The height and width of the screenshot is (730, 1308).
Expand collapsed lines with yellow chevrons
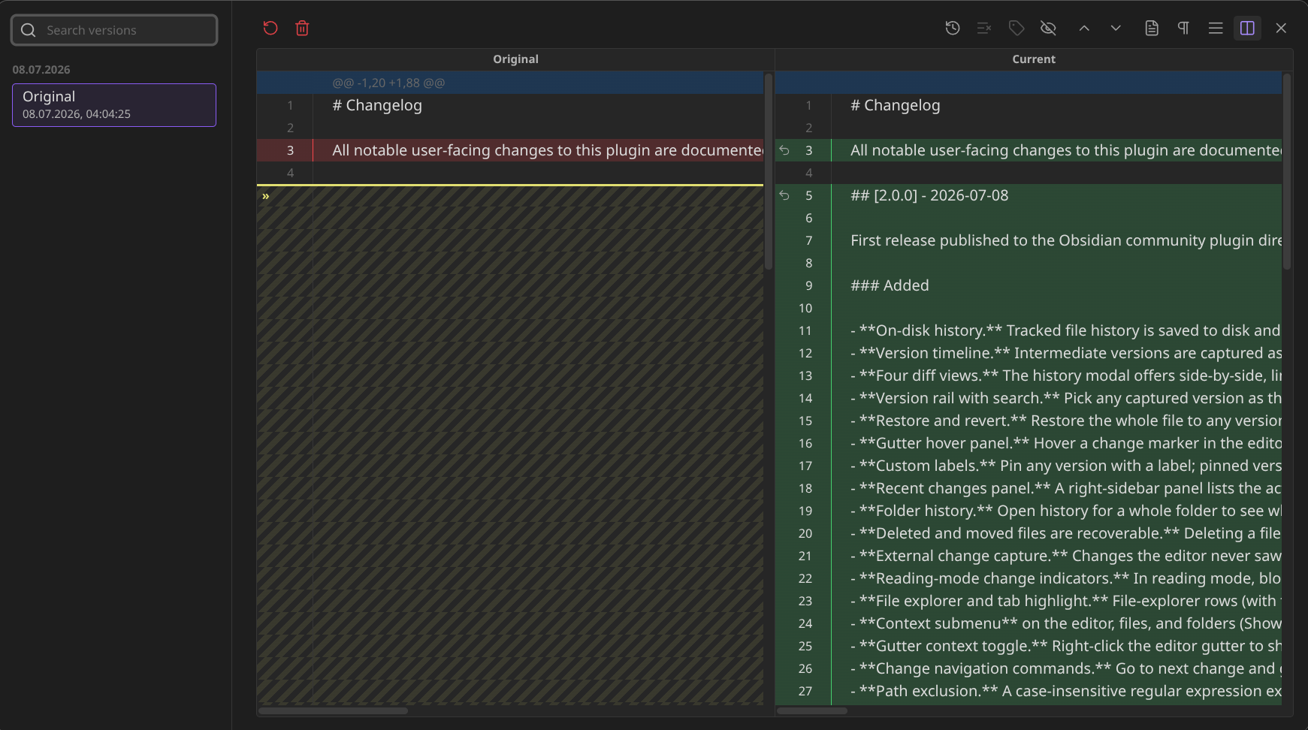(265, 196)
